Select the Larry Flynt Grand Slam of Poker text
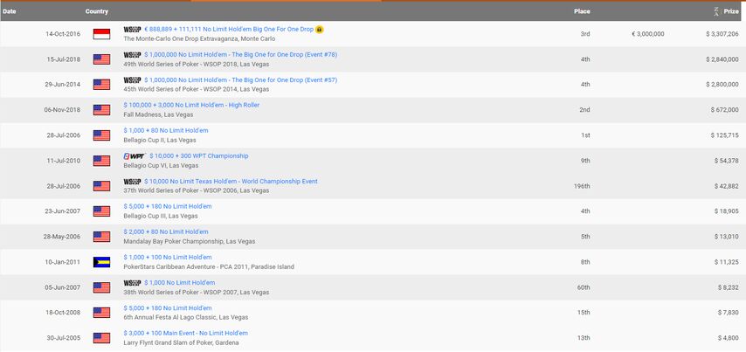 (182, 342)
